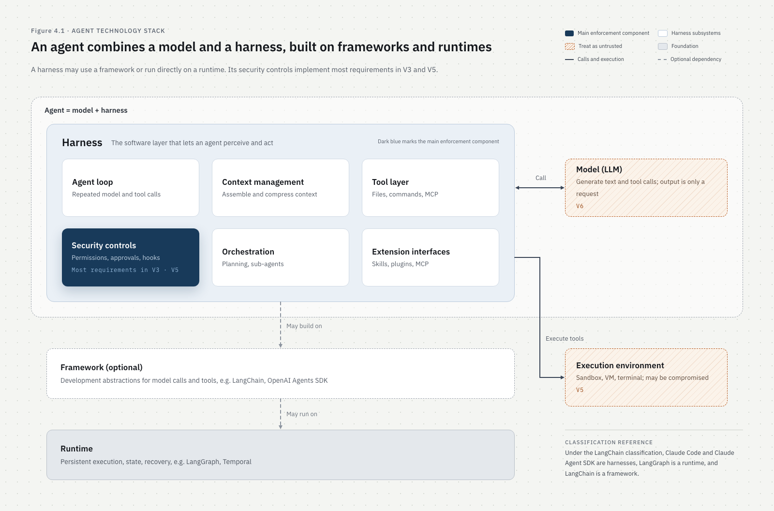Click the gray Foundation legend swatch
The width and height of the screenshot is (774, 511).
pos(663,46)
